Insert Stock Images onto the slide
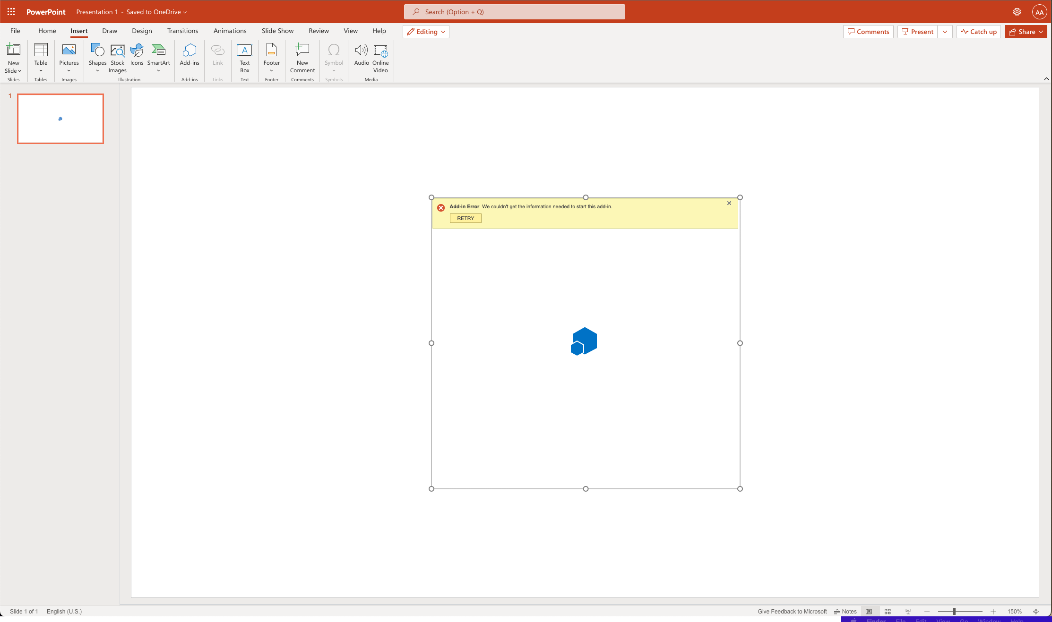This screenshot has height=622, width=1052. (x=117, y=58)
